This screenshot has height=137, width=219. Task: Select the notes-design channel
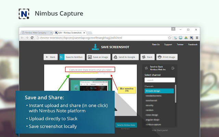(x=159, y=115)
